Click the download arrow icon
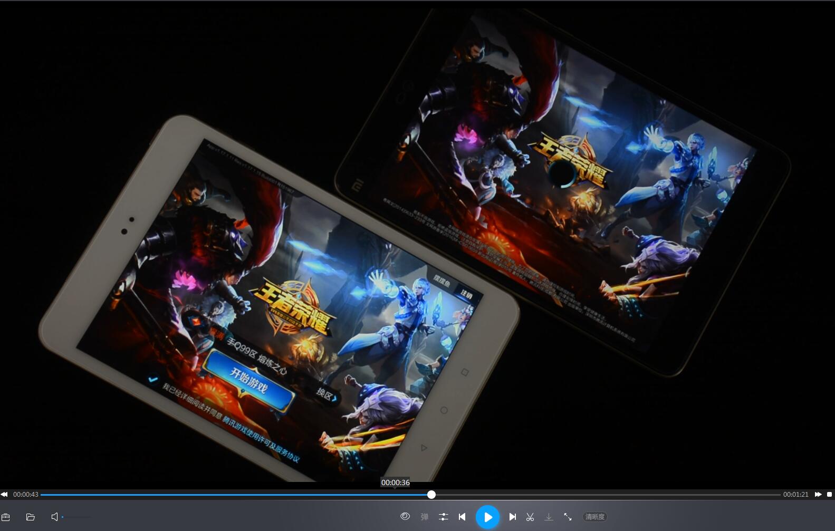 (x=549, y=517)
